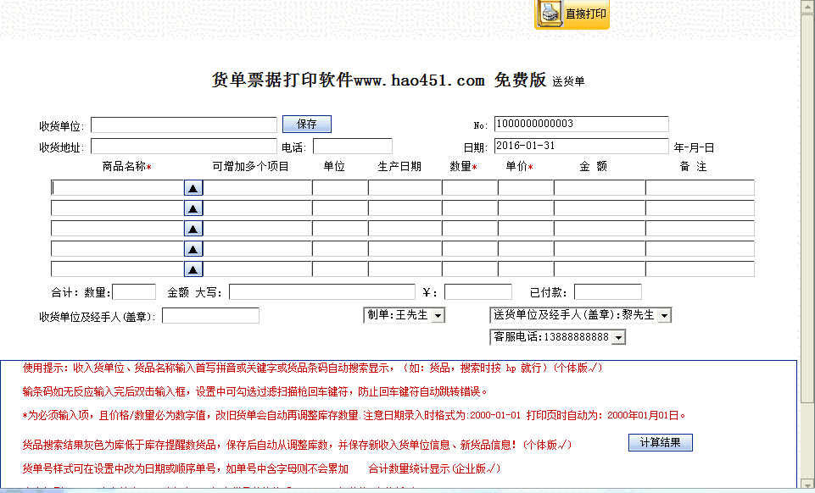Click the 可增加多个项目 header text
This screenshot has width=815, height=493.
coord(250,167)
